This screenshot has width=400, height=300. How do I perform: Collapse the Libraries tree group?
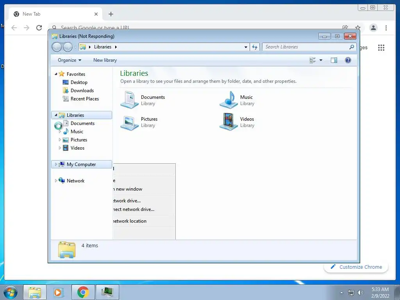pos(56,115)
